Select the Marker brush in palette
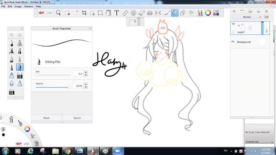Viewport: 276px width, 155px height. (12, 51)
